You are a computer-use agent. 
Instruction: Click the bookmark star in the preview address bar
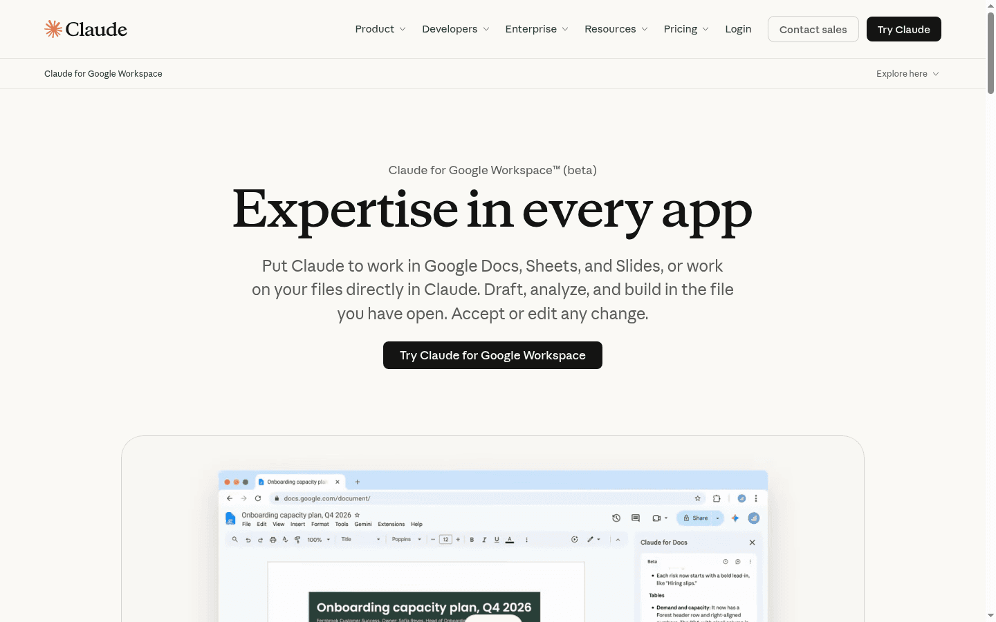coord(698,498)
